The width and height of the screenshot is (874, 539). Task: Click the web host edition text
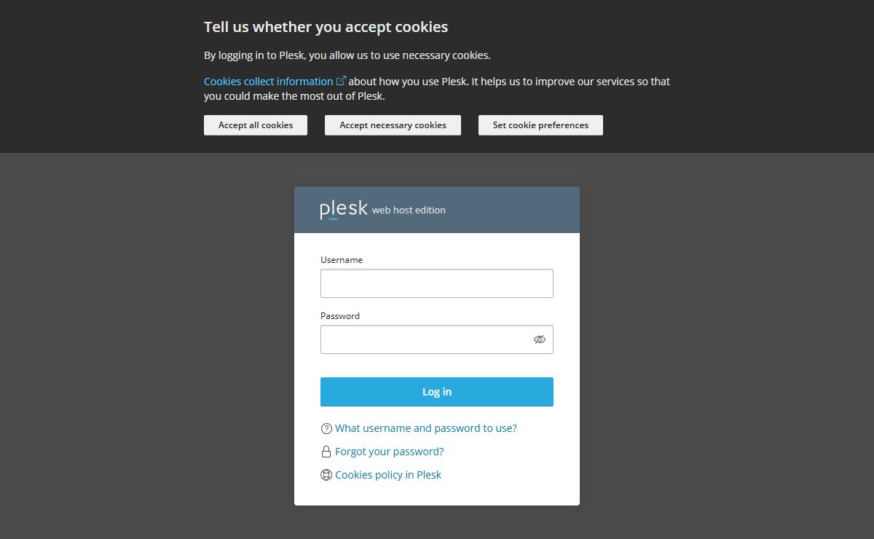[x=409, y=211]
